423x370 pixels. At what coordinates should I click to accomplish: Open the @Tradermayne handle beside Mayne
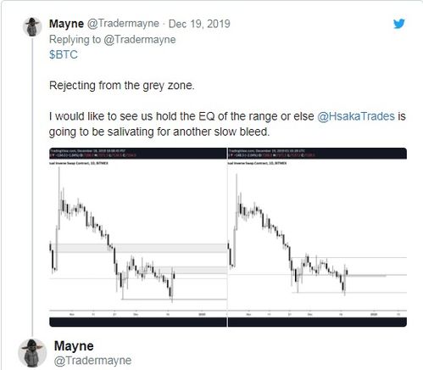coord(123,24)
